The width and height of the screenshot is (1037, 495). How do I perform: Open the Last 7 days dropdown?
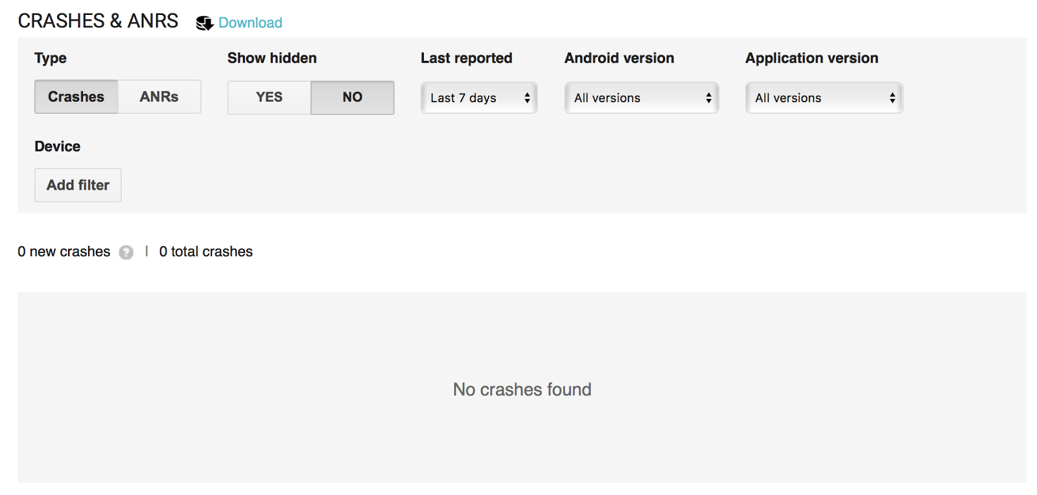tap(479, 98)
